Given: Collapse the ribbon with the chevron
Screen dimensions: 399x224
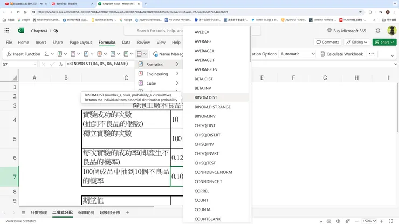Looking at the screenshot, I should 392,55.
